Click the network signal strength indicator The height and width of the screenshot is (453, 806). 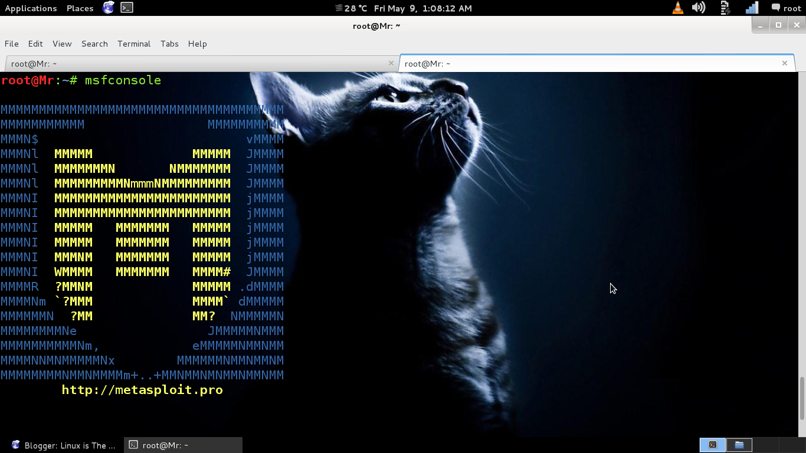[751, 8]
